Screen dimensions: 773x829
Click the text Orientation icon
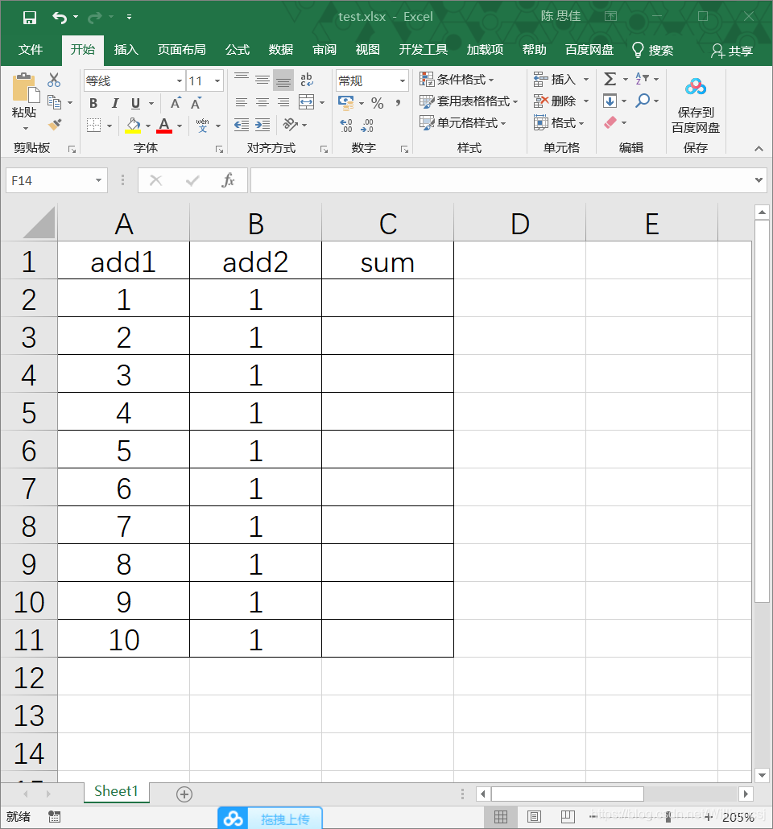[x=290, y=125]
